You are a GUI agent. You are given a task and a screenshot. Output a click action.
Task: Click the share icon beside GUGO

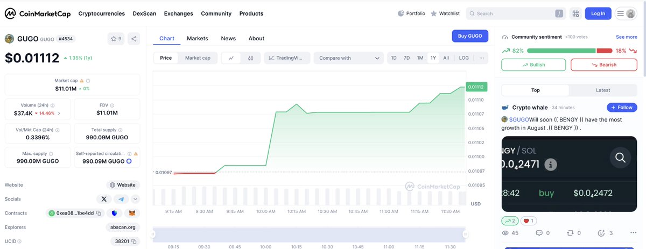(x=134, y=39)
